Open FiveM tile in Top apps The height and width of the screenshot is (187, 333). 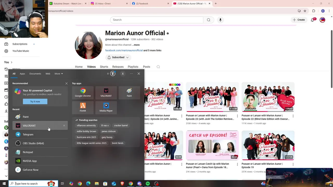tap(83, 108)
